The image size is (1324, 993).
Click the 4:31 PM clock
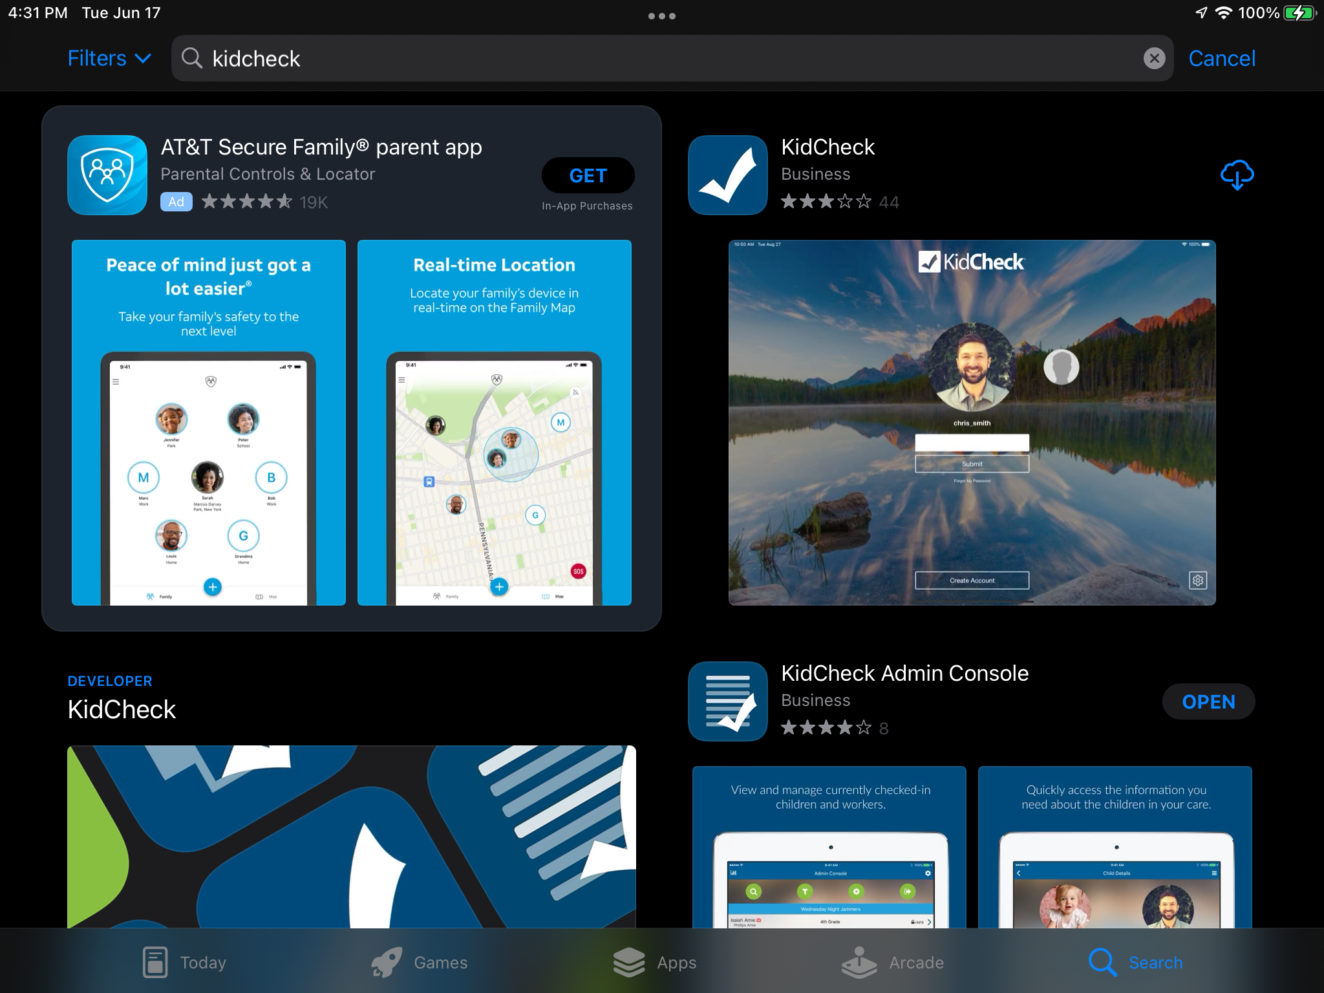point(37,13)
